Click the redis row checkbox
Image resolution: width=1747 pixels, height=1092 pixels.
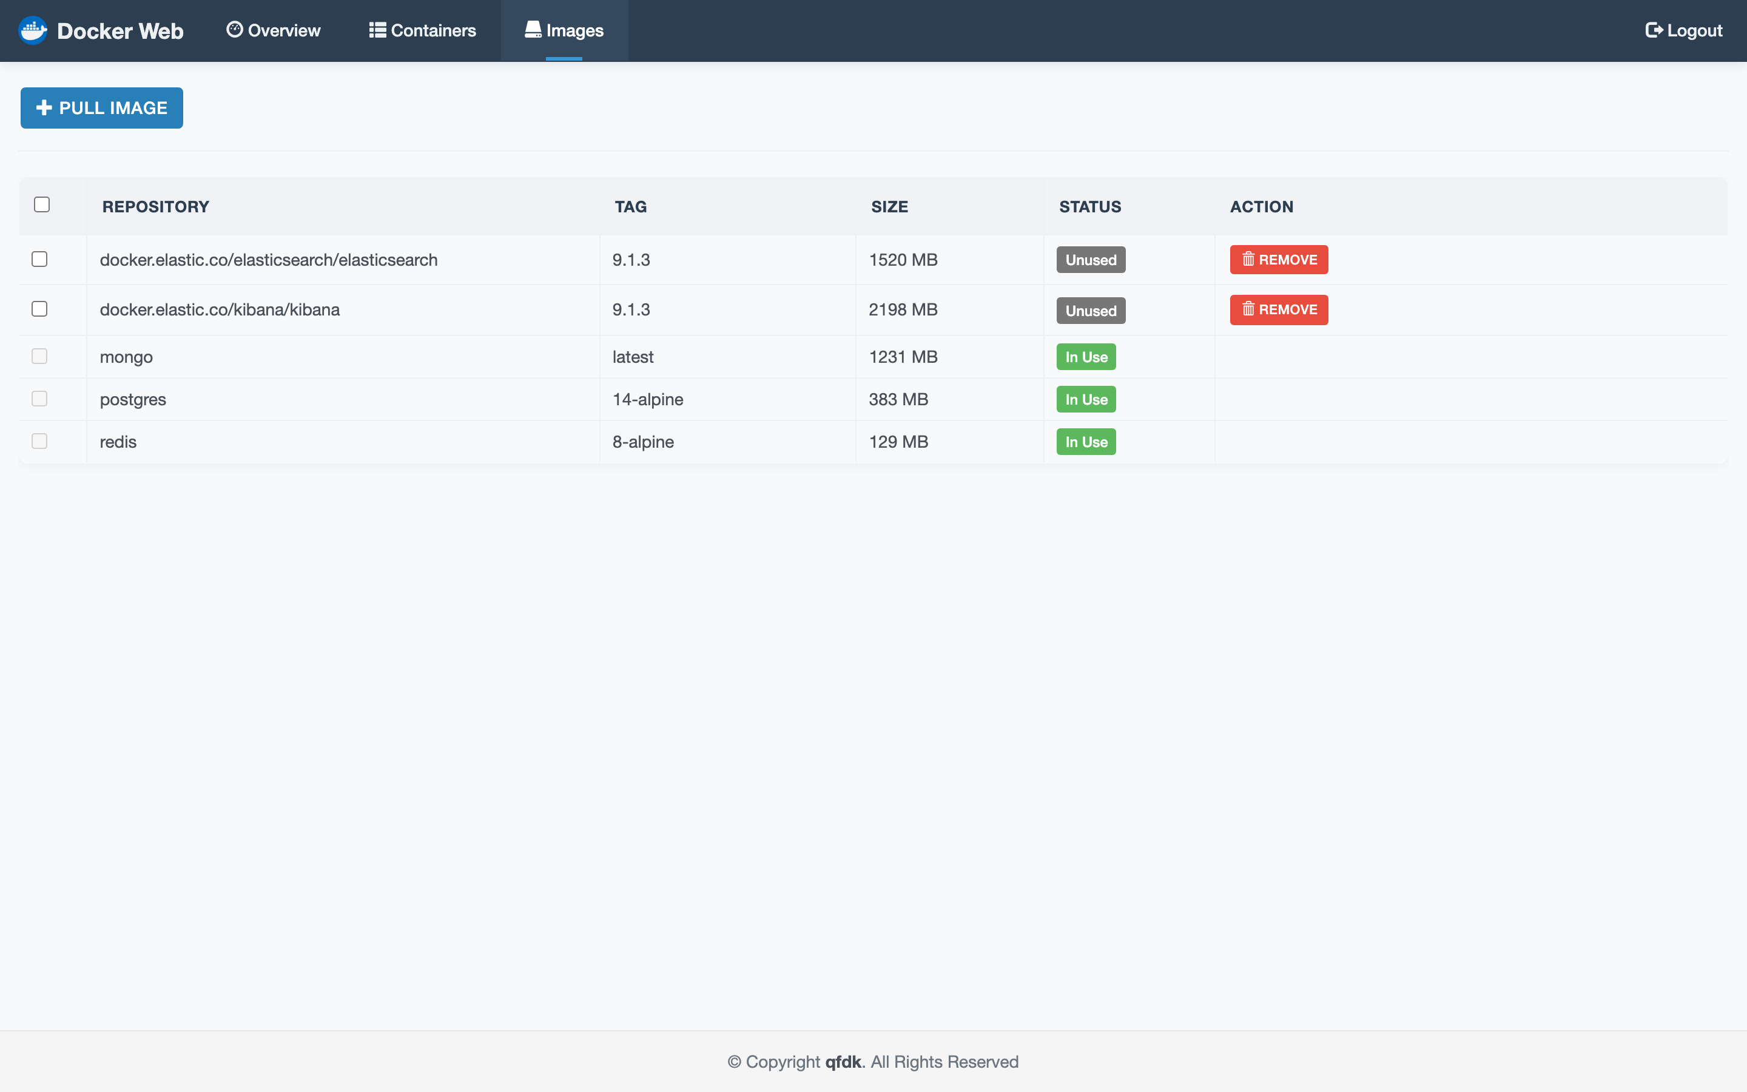click(x=39, y=441)
